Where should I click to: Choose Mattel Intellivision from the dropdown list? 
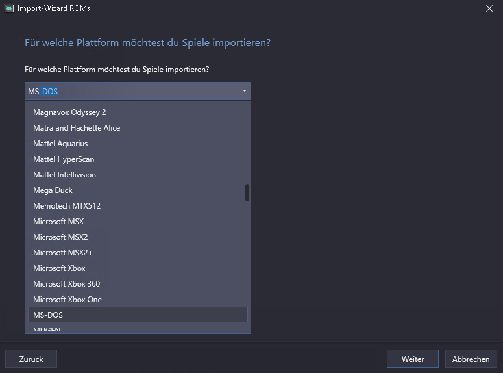(64, 175)
